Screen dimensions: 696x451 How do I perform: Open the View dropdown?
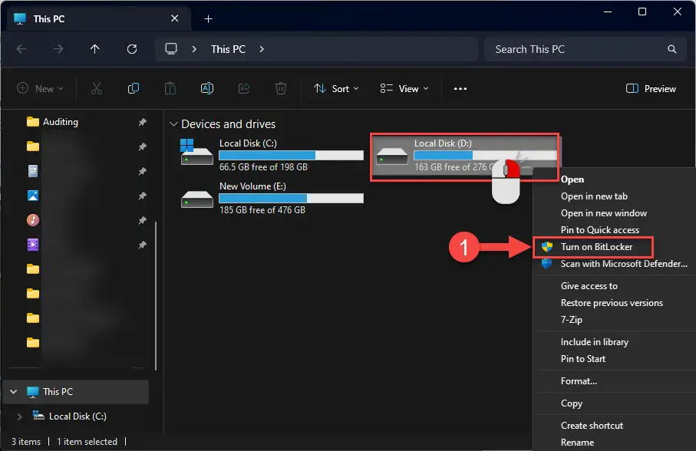[x=404, y=89]
